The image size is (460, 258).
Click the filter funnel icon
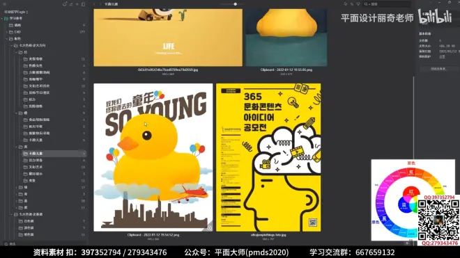point(358,4)
